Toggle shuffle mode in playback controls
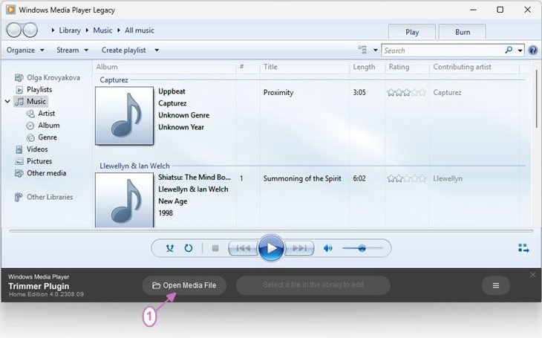 coord(170,248)
